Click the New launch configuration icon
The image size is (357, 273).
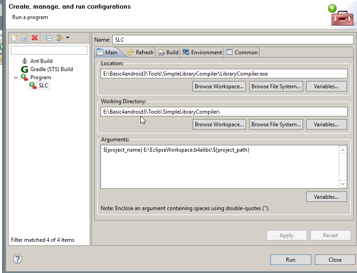pyautogui.click(x=14, y=38)
